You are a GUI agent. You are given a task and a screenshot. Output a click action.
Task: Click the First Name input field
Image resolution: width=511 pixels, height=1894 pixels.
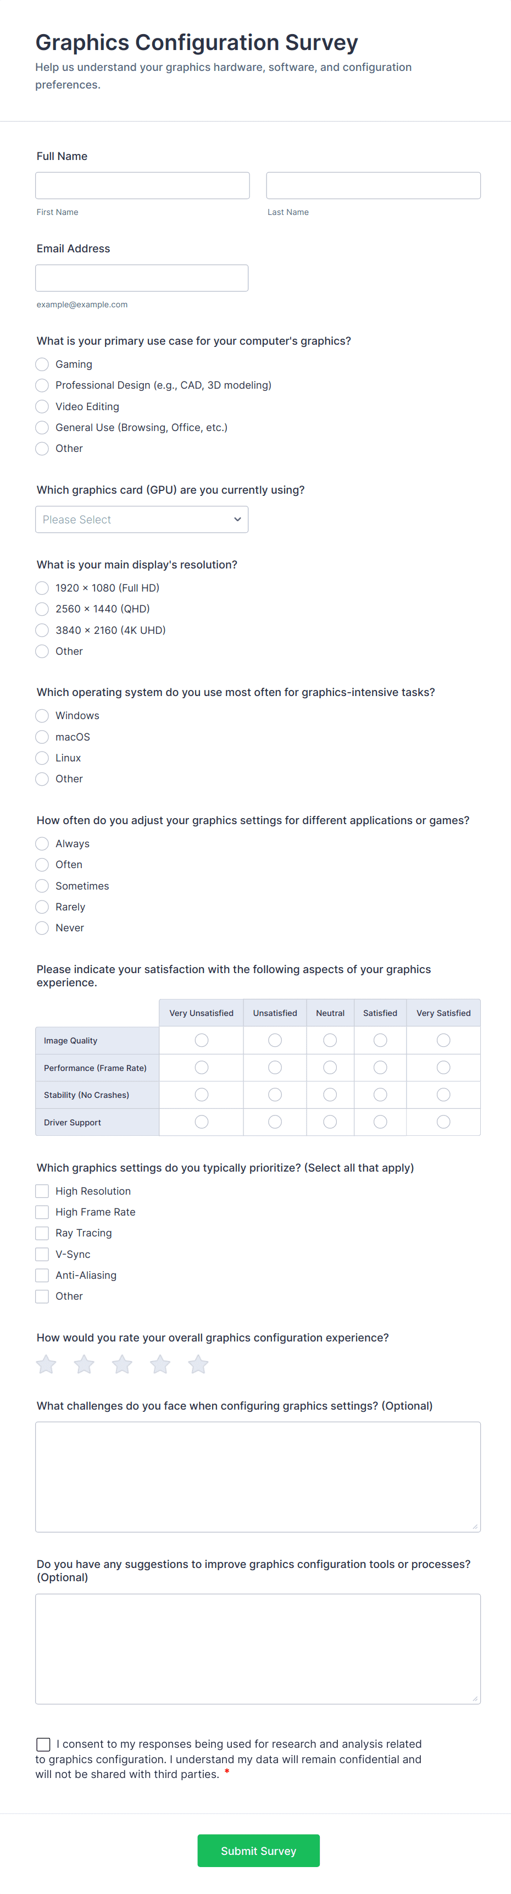tap(143, 185)
